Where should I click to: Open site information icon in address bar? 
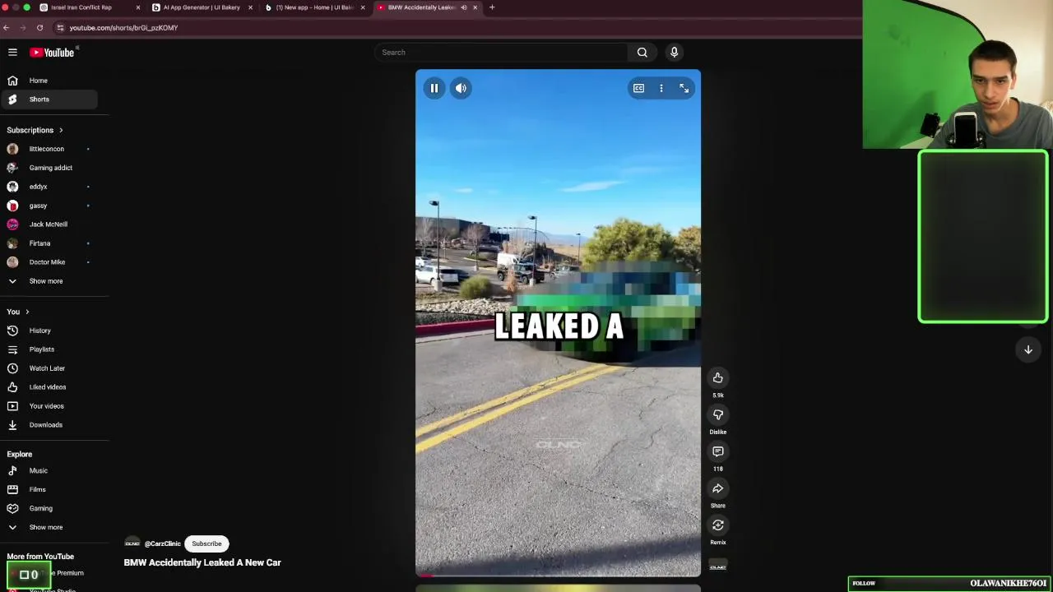60,28
